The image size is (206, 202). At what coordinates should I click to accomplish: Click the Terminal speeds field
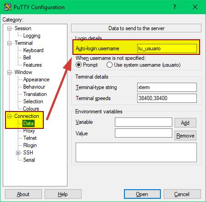[167, 98]
